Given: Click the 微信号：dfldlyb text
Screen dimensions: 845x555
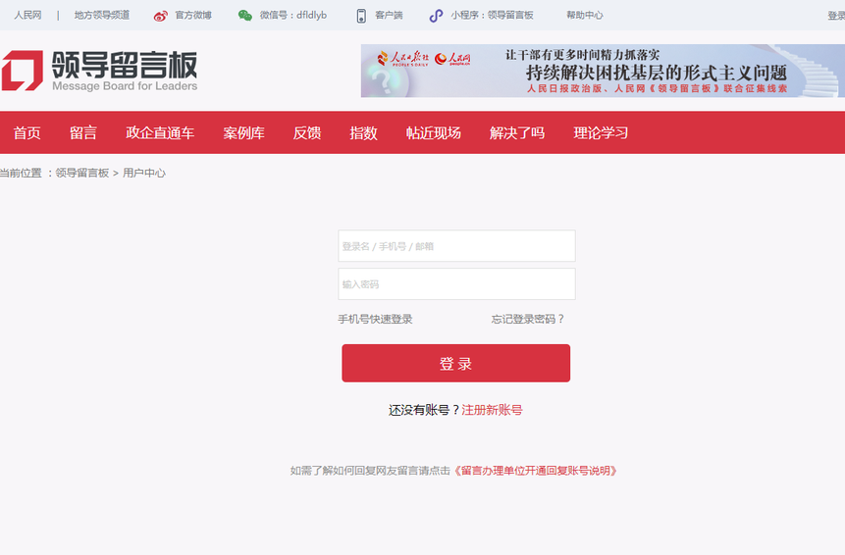Looking at the screenshot, I should tap(293, 15).
